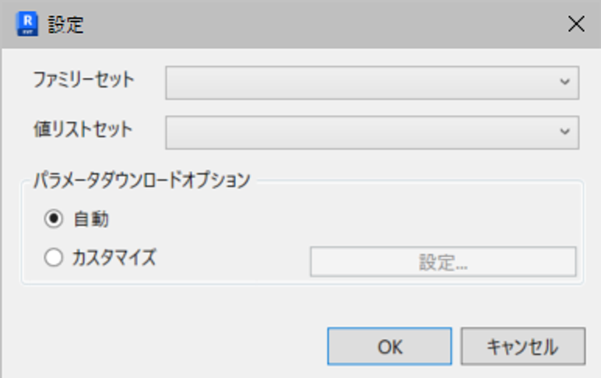
Task: Confirm the dialog with OK
Action: [x=389, y=346]
